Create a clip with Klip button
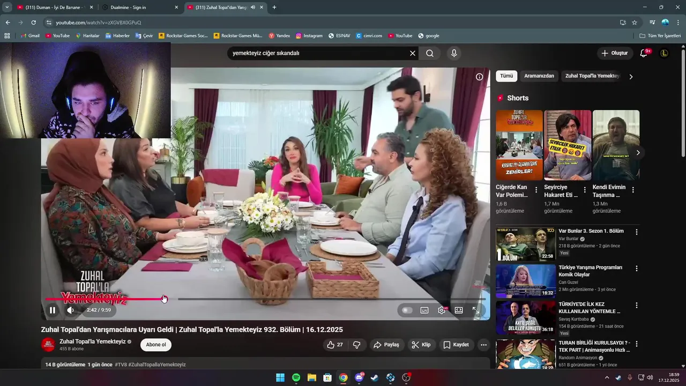Viewport: 686px width, 386px height. (421, 345)
